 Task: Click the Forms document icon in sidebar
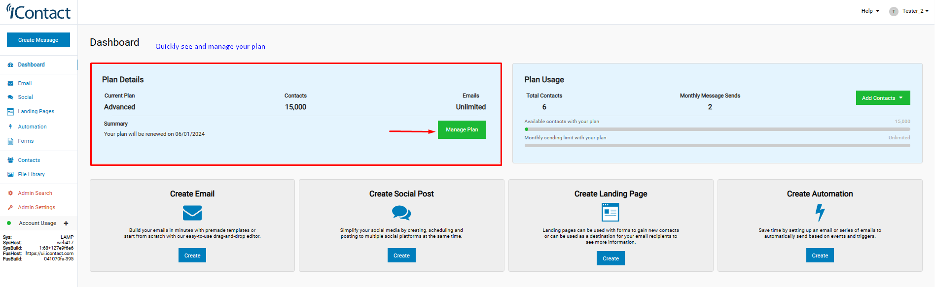(10, 141)
